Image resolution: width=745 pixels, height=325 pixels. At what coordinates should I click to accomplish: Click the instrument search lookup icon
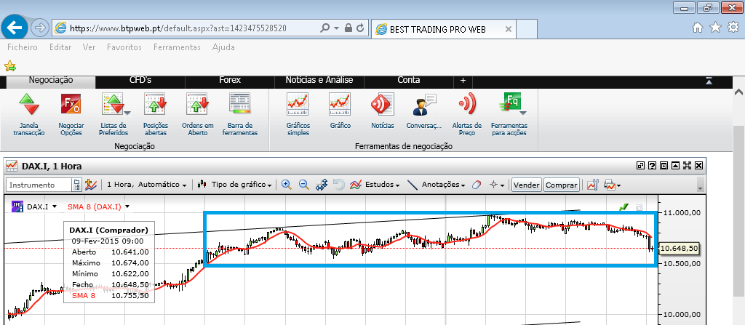pos(76,185)
